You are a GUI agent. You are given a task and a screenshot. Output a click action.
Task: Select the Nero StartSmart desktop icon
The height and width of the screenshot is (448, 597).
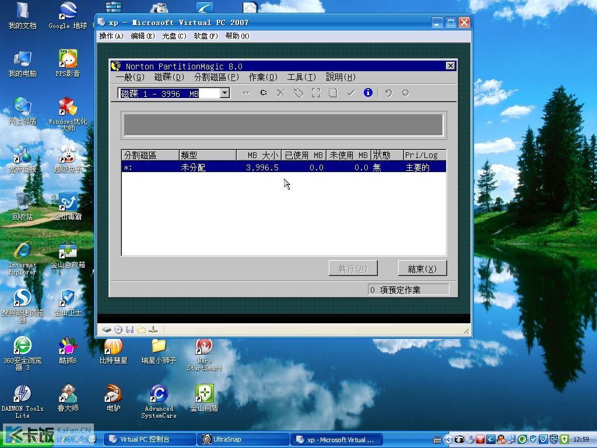coord(204,354)
